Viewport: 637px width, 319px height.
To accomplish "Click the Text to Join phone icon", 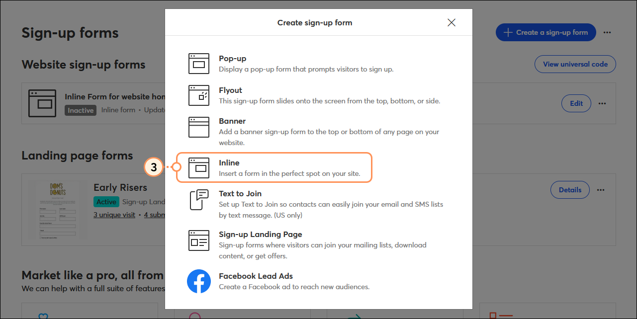I will 199,200.
